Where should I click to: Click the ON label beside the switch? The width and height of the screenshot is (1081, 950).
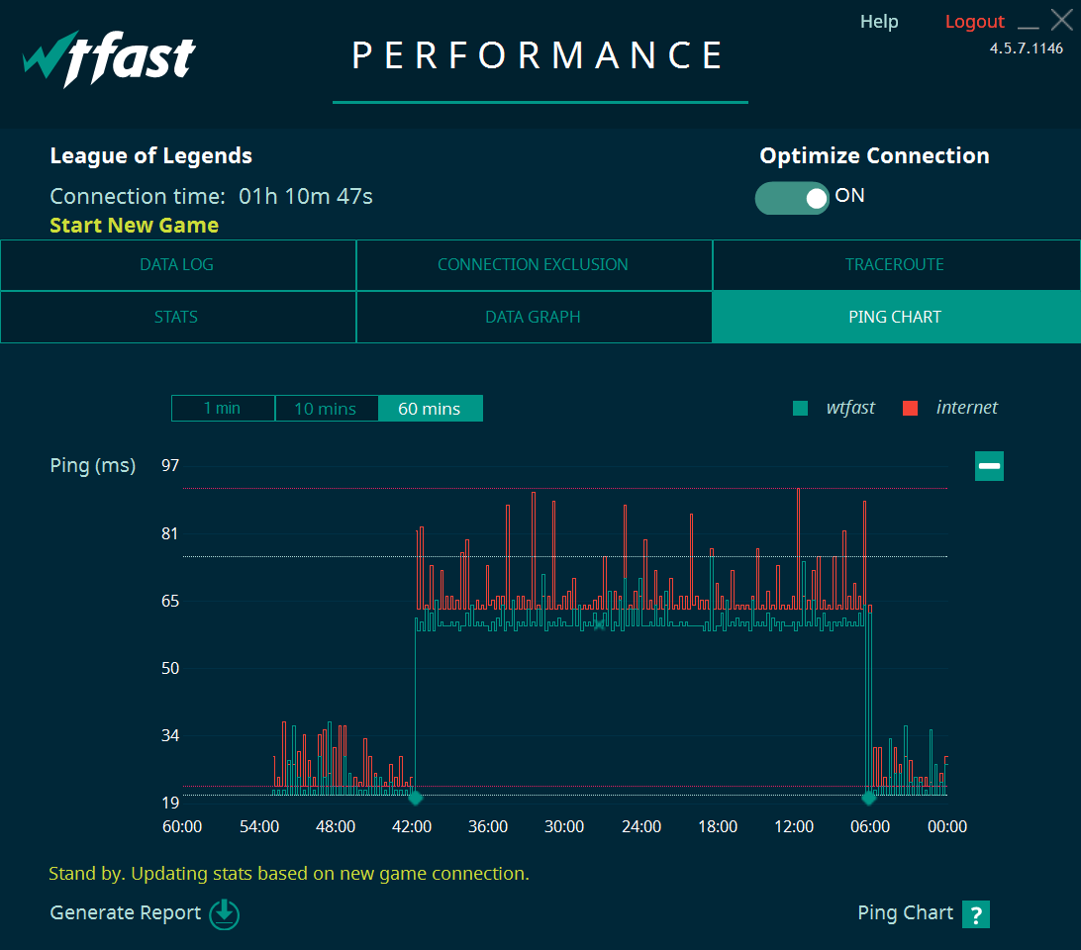(x=849, y=196)
